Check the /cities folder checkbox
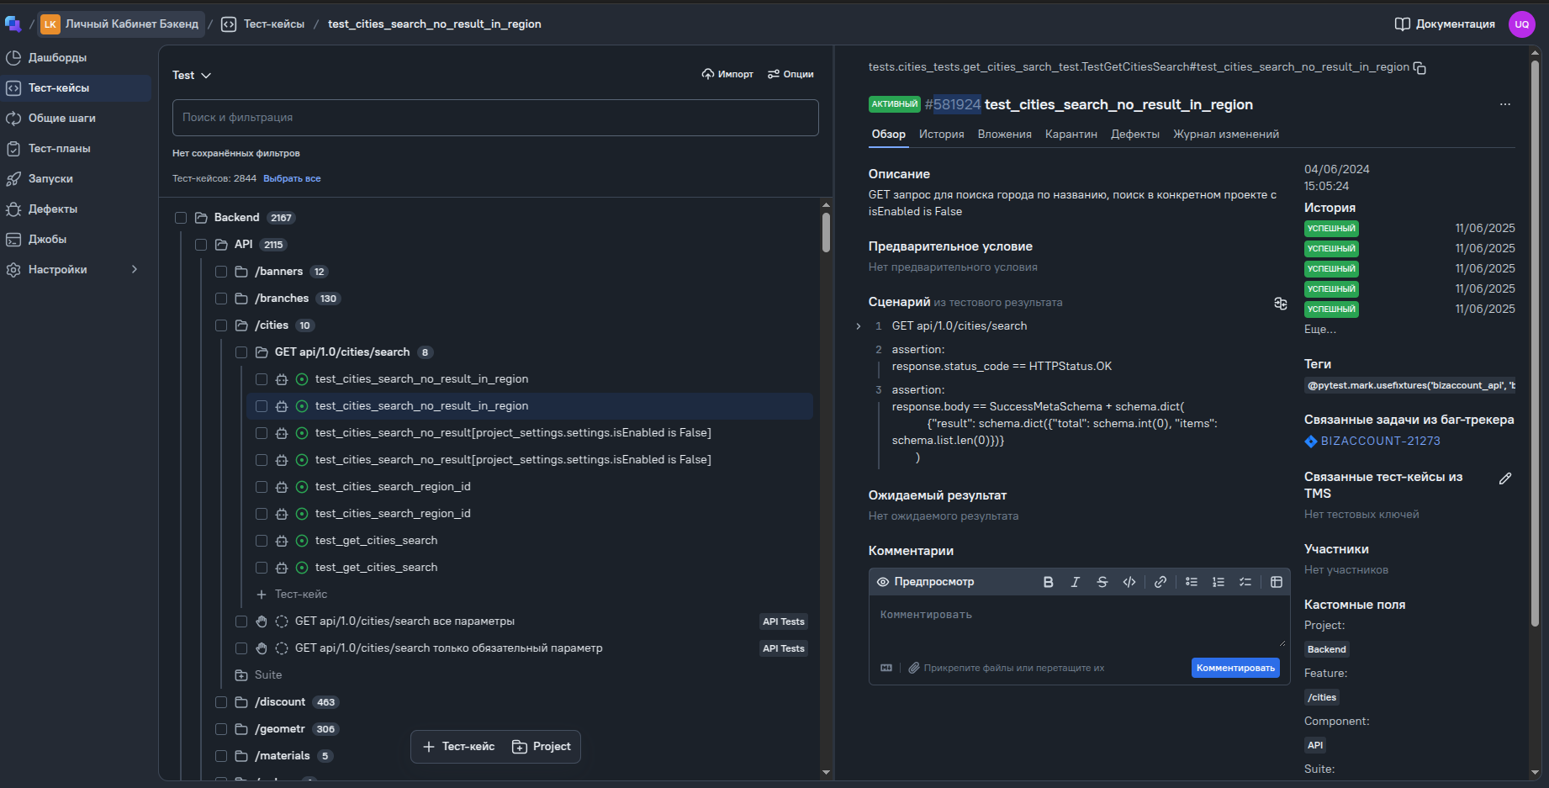This screenshot has width=1549, height=788. (221, 325)
